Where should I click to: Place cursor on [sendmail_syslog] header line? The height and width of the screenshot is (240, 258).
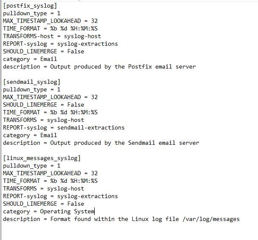(x=32, y=82)
